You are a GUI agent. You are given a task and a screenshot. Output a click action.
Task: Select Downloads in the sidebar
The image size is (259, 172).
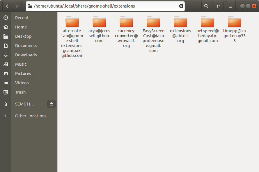pos(26,55)
